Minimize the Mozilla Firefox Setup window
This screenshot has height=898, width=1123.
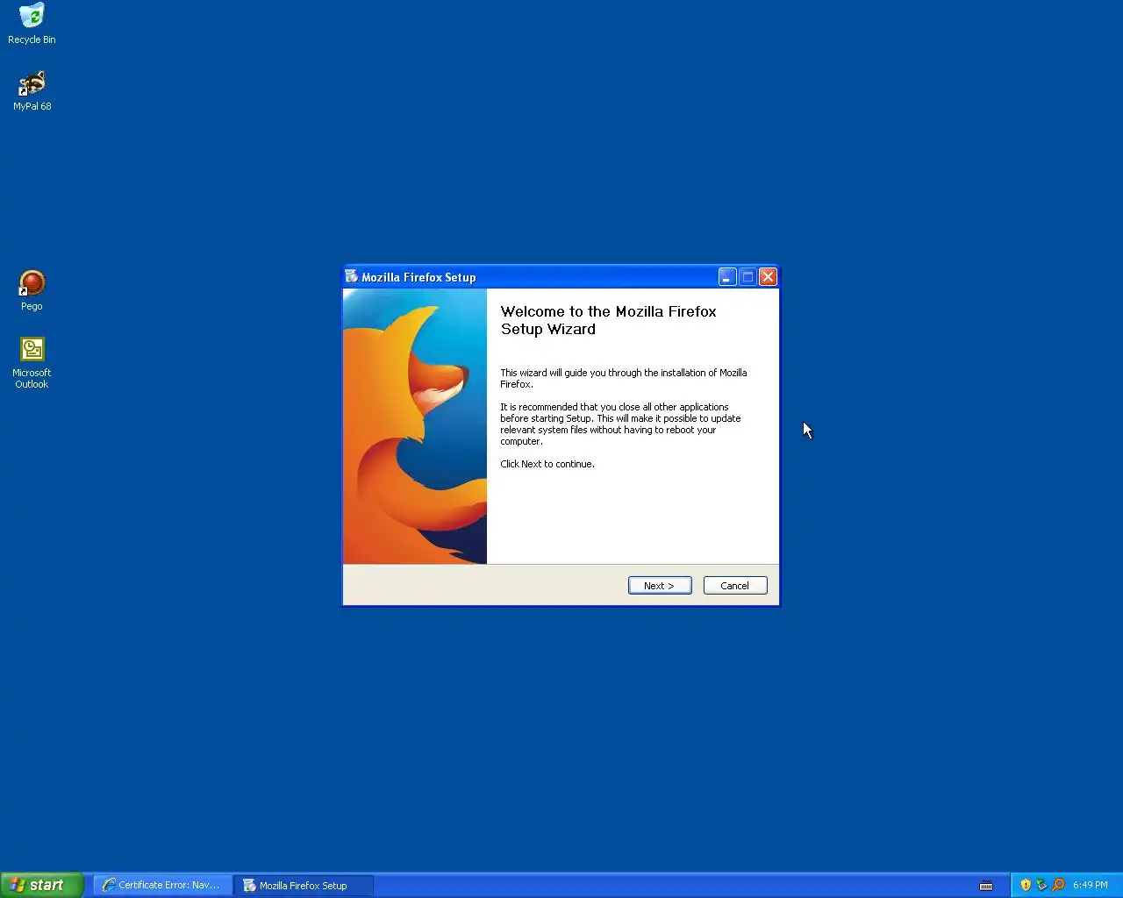727,277
